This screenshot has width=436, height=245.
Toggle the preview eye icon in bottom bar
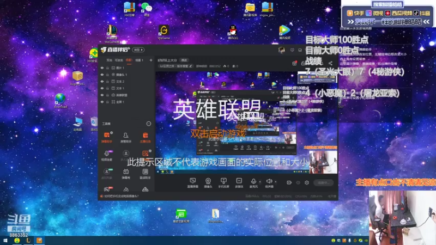pos(298,183)
